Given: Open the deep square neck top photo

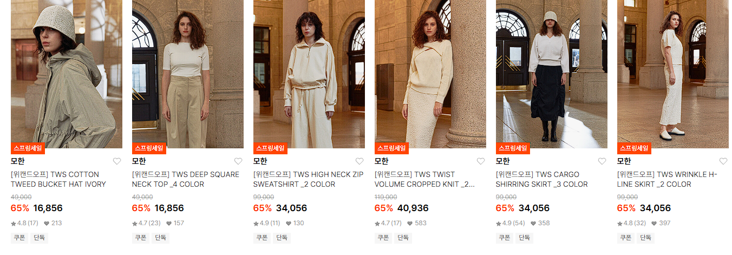Looking at the screenshot, I should pos(188,74).
